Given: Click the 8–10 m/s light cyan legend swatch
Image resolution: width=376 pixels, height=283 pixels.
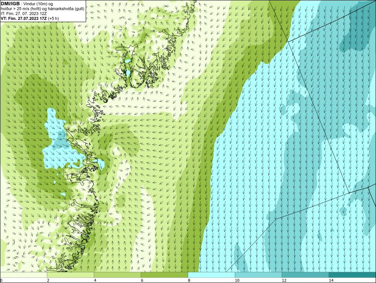Looking at the screenshot, I should coord(211,275).
